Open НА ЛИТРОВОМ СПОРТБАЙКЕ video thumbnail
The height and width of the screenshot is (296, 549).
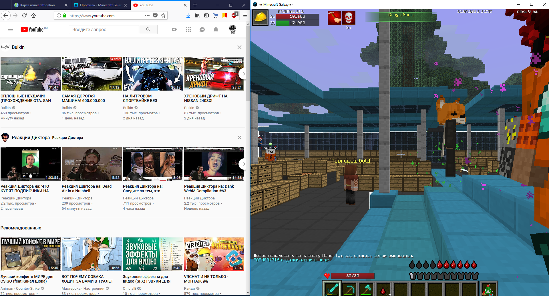tap(153, 73)
